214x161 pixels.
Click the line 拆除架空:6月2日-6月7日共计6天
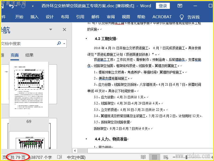122,129
